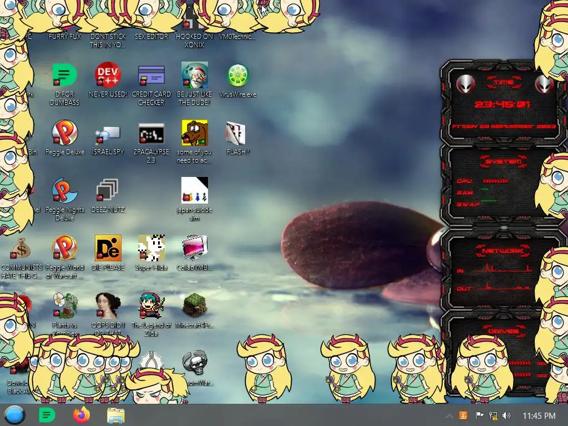The width and height of the screenshot is (568, 426).
Task: Click the SYSTEM widget heading
Action: pyautogui.click(x=504, y=161)
